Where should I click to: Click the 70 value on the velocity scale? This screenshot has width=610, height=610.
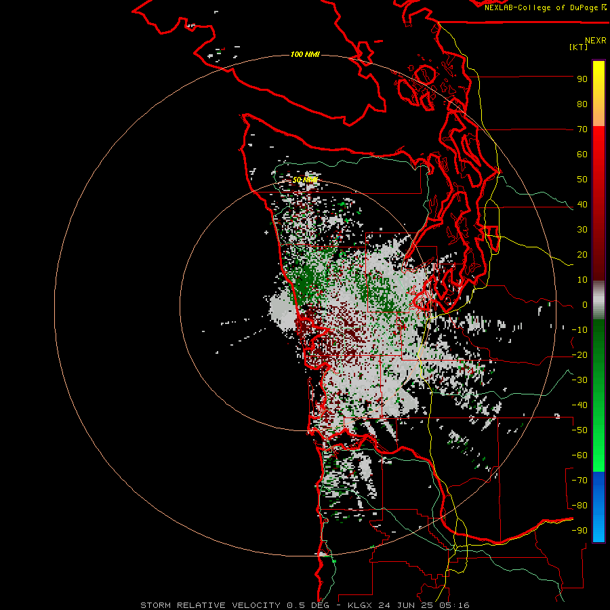582,129
